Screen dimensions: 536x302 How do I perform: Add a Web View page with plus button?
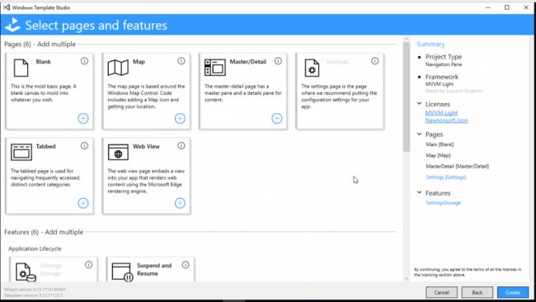point(180,203)
